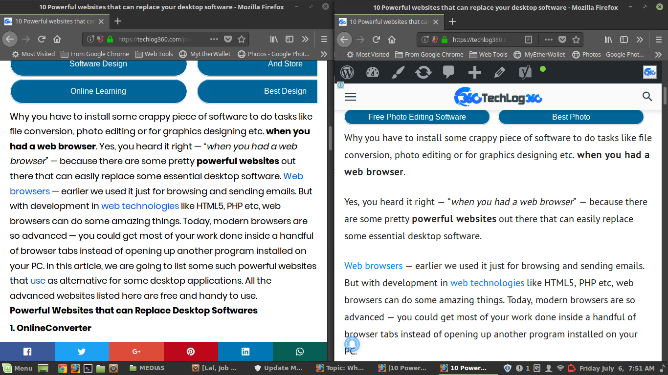Viewport: 668px width, 375px height.
Task: Open search magnifier on TechLog360 site
Action: pyautogui.click(x=647, y=96)
